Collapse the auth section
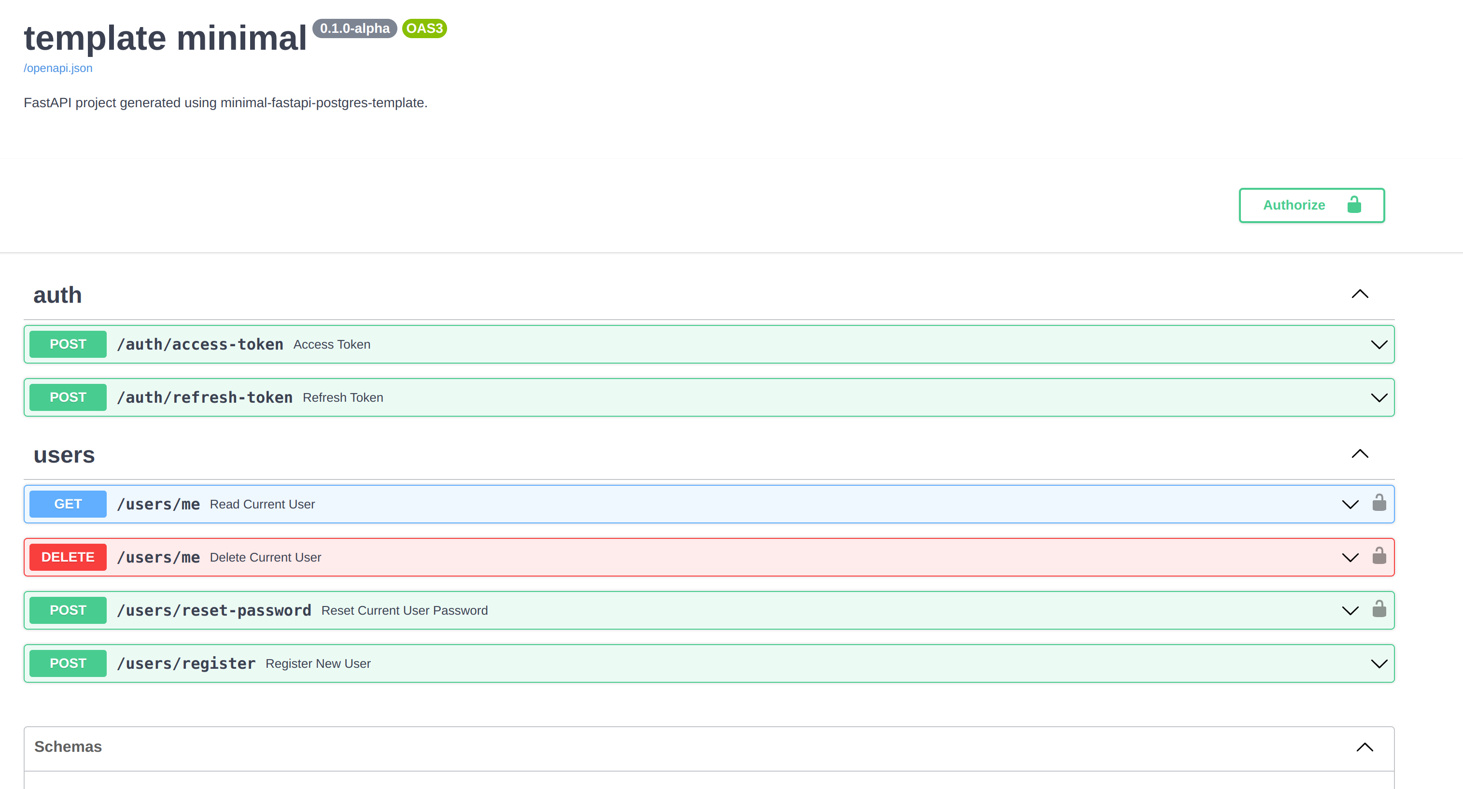 pyautogui.click(x=1361, y=295)
